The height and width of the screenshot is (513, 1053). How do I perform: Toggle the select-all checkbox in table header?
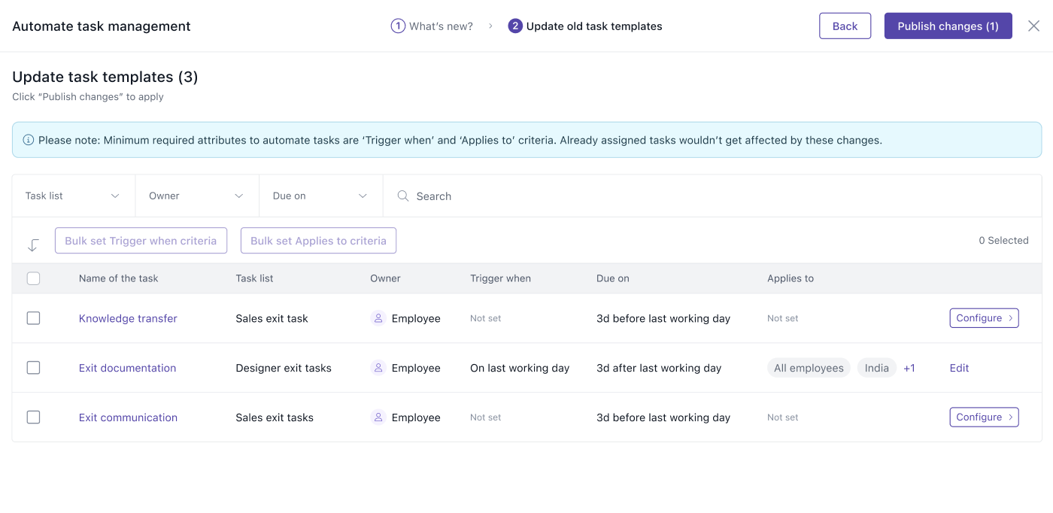tap(33, 278)
